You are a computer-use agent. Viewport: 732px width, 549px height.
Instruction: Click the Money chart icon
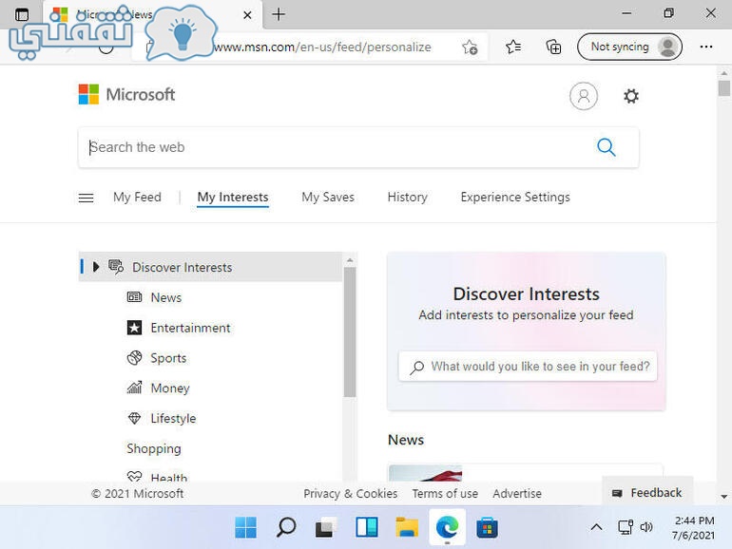point(134,388)
